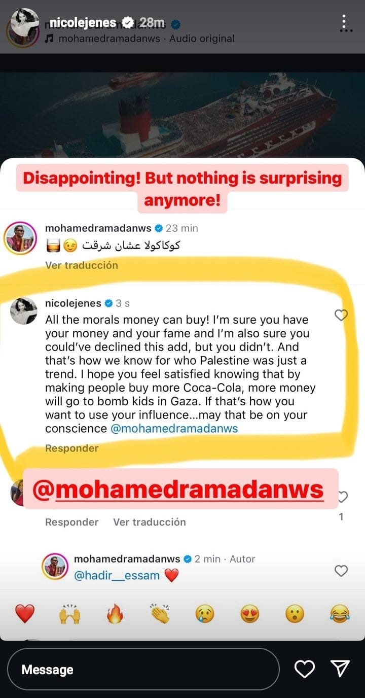Tap the @hadir__essam mention link
The height and width of the screenshot is (698, 365).
tap(117, 575)
